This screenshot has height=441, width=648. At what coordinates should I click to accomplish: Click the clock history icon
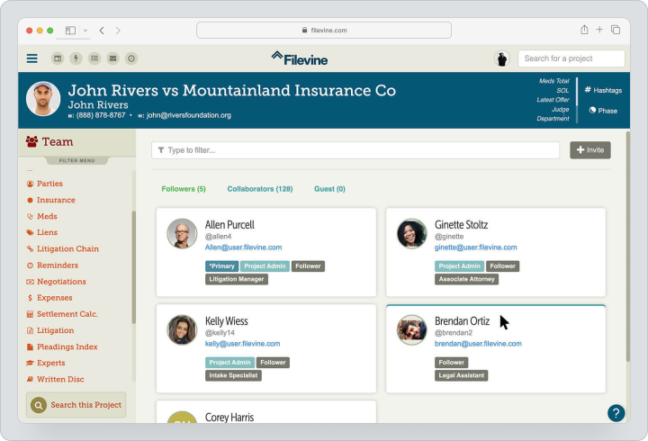coord(131,58)
